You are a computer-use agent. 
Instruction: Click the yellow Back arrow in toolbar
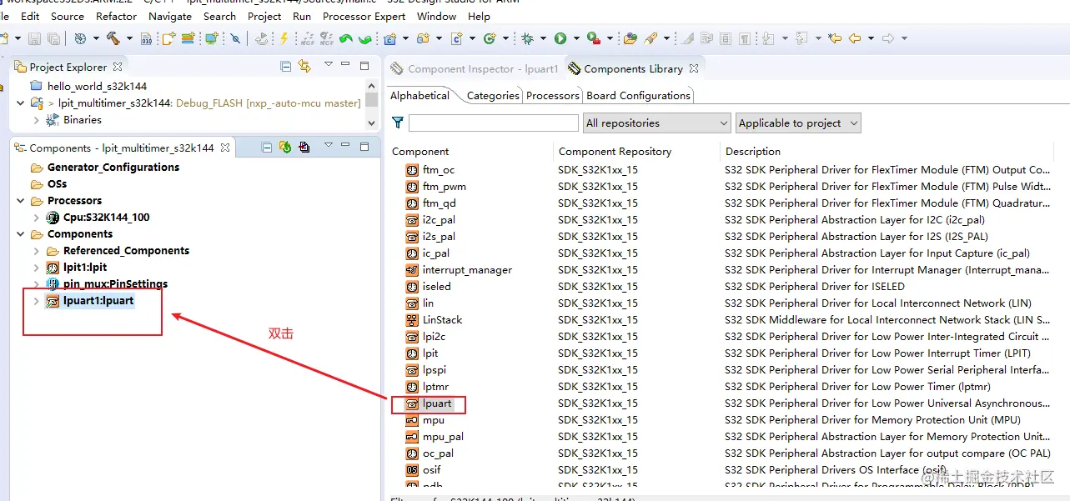click(x=855, y=38)
